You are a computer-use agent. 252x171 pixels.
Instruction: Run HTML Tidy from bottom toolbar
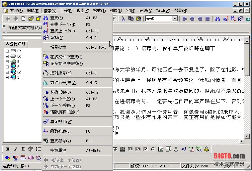[x=23, y=158]
